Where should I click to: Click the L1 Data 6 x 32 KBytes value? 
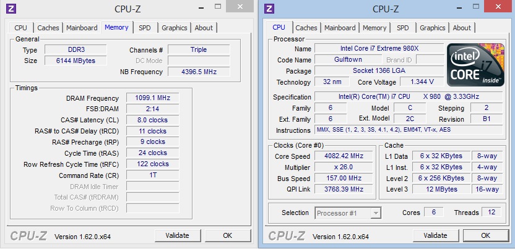[x=441, y=156]
